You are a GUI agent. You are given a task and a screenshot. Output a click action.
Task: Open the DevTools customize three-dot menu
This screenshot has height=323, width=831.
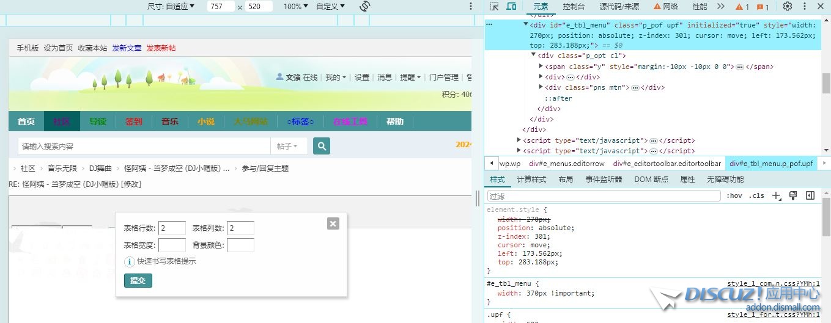(x=803, y=6)
